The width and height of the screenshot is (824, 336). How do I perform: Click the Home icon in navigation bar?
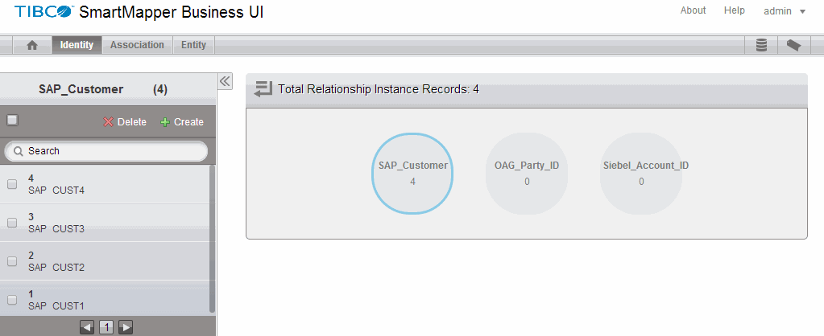pos(32,46)
